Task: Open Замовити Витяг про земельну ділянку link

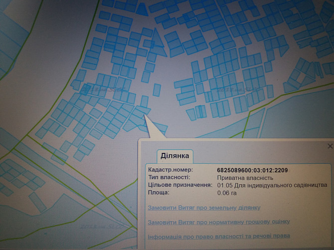Action: [x=204, y=208]
